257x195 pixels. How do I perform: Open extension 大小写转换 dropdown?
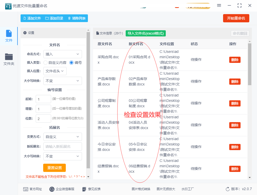63,156
